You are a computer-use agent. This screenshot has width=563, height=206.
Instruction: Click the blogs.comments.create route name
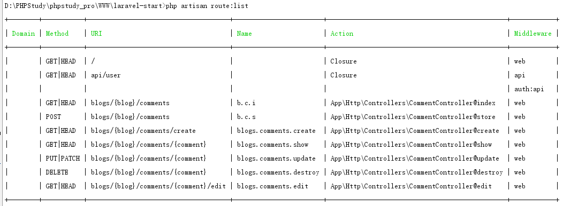pyautogui.click(x=276, y=131)
